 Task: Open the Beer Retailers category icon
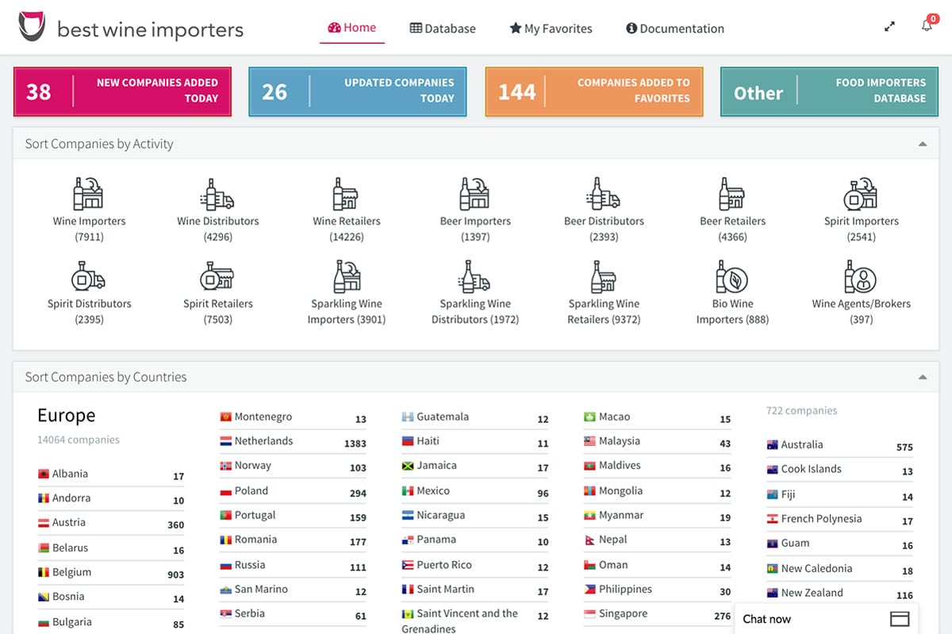pyautogui.click(x=731, y=194)
